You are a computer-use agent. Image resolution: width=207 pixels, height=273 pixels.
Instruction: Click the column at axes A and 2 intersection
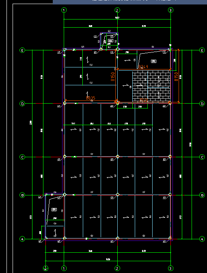click(118, 238)
